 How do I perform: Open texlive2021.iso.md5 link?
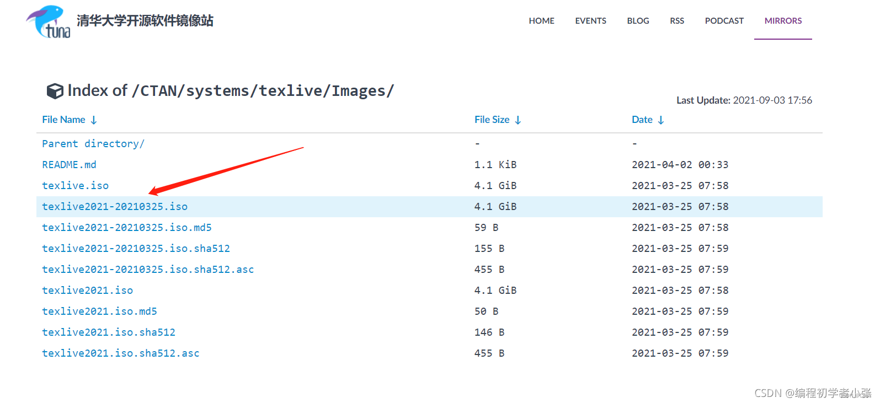[99, 311]
